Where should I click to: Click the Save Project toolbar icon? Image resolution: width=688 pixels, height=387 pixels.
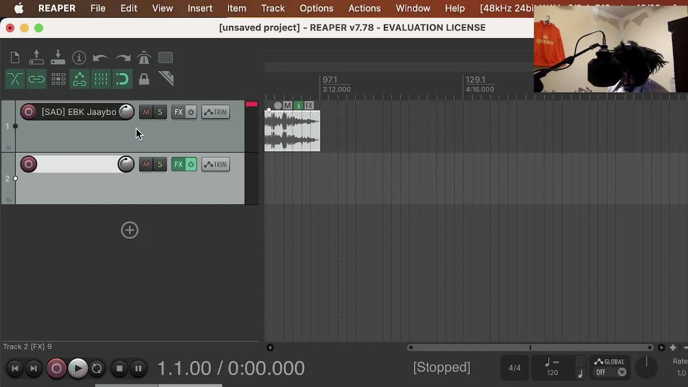pyautogui.click(x=58, y=58)
